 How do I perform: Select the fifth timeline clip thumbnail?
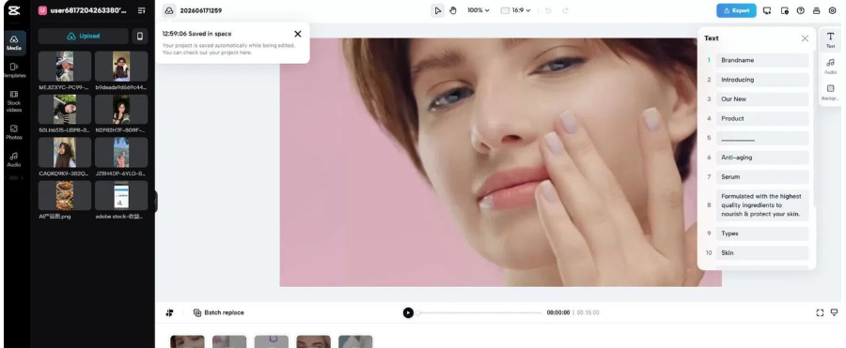point(355,341)
